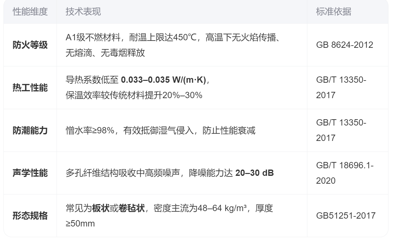Click the GB/T 18696.1-2020 standard cell

point(344,173)
